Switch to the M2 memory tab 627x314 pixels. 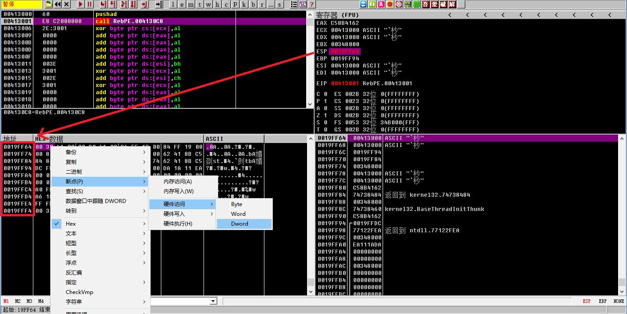(x=18, y=301)
